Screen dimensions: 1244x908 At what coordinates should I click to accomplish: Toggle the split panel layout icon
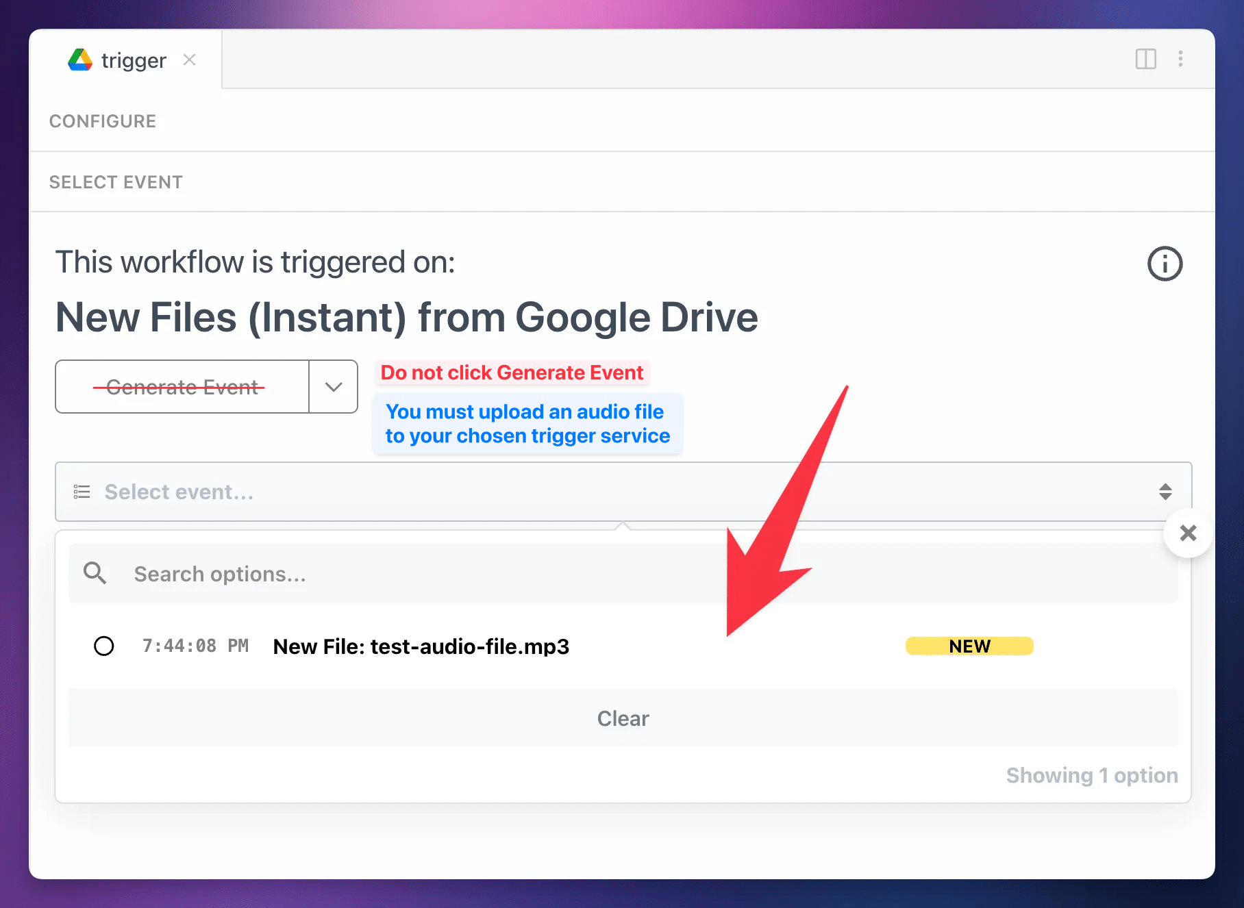coord(1145,59)
